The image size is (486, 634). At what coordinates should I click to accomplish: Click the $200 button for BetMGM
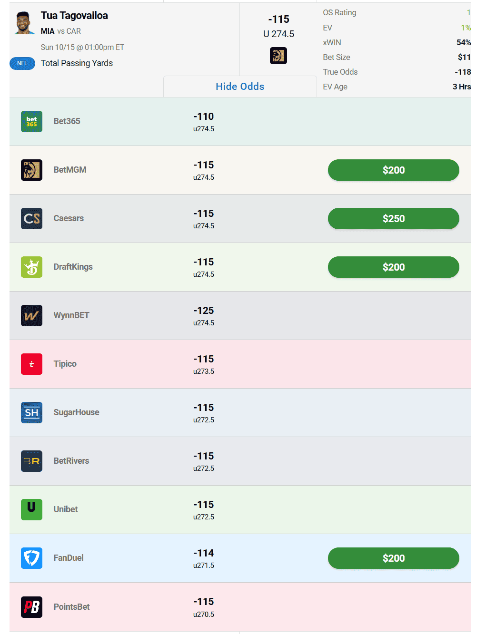coord(394,170)
